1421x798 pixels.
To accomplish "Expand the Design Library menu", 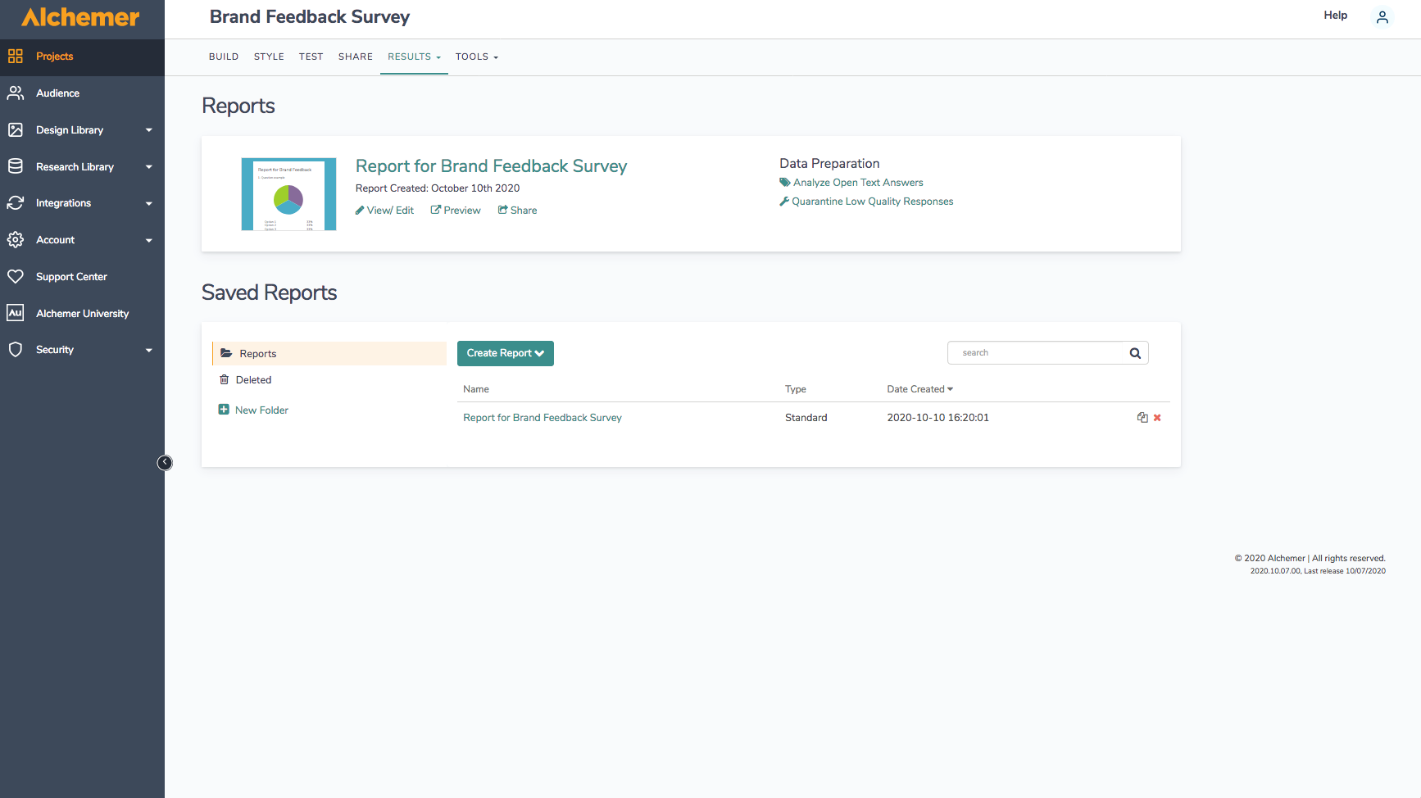I will [148, 130].
